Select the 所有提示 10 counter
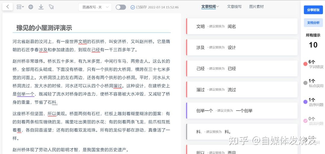Image resolution: width=325 pixels, height=154 pixels. coord(313,41)
